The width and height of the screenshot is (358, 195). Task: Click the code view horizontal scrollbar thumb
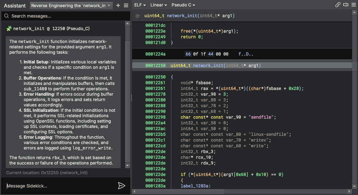coord(181,191)
